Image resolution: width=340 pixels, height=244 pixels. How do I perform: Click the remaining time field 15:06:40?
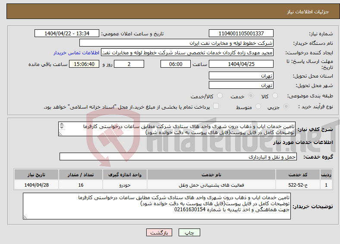(84, 64)
